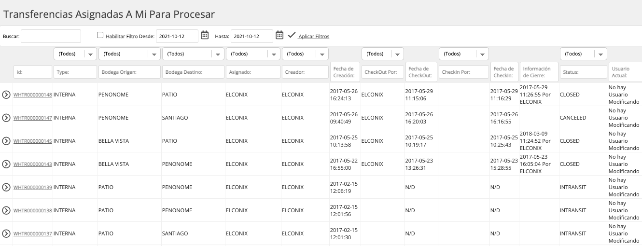Open transfer WHTR000000137 link
The width and height of the screenshot is (642, 246).
(33, 234)
